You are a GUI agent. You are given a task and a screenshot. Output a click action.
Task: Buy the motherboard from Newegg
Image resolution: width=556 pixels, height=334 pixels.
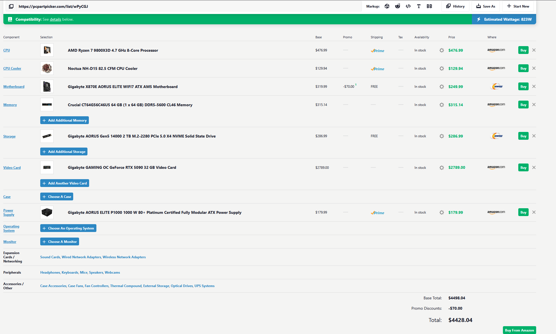point(523,87)
